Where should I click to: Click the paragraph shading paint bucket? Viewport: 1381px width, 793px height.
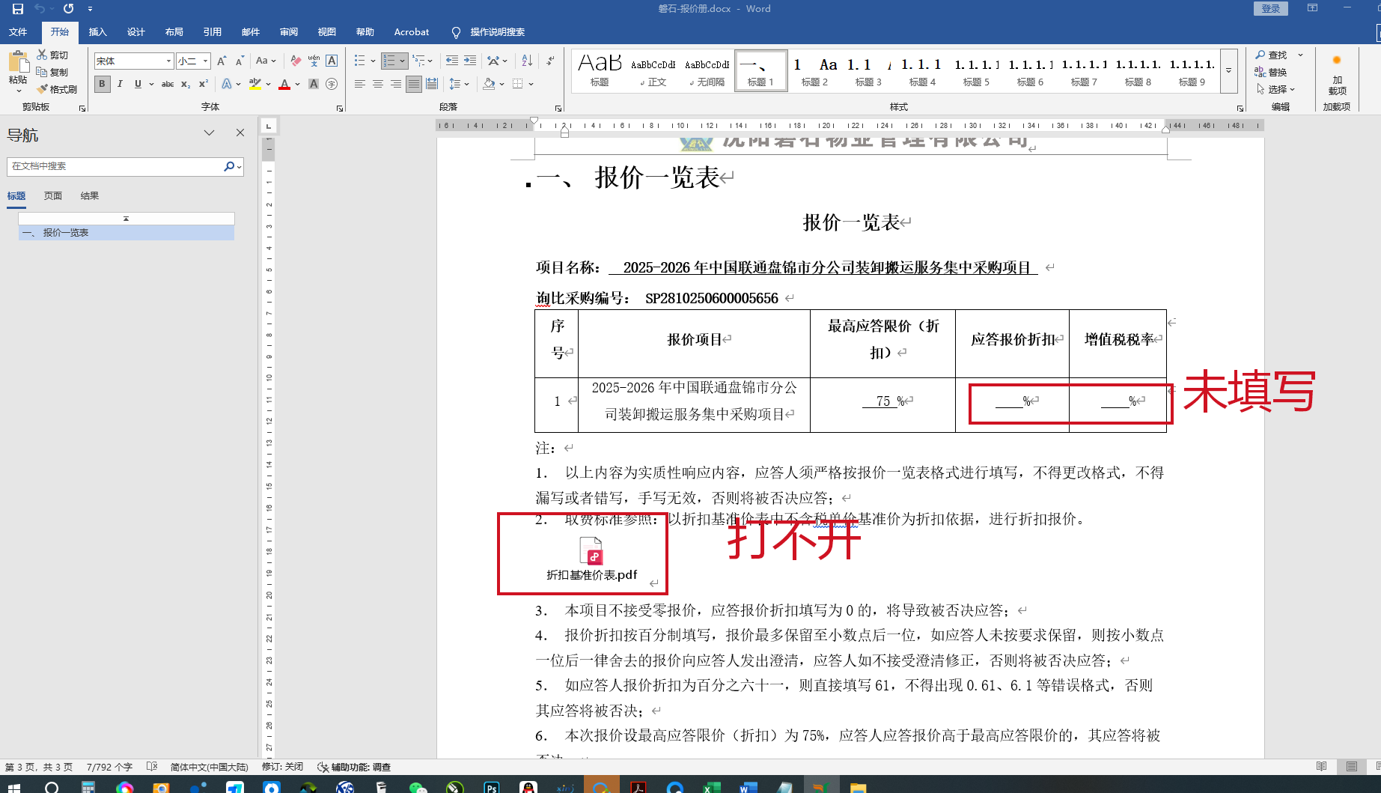point(489,84)
